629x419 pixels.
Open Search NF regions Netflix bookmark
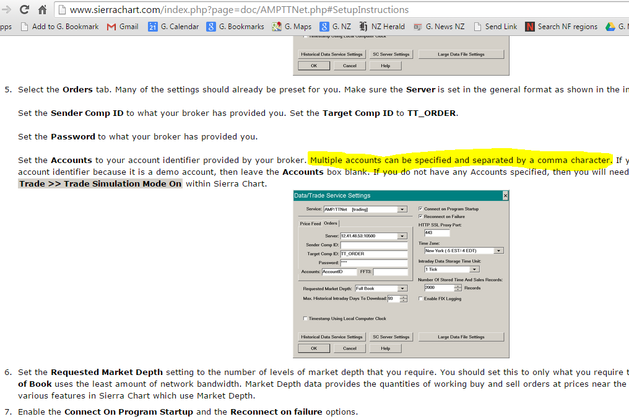pyautogui.click(x=561, y=27)
